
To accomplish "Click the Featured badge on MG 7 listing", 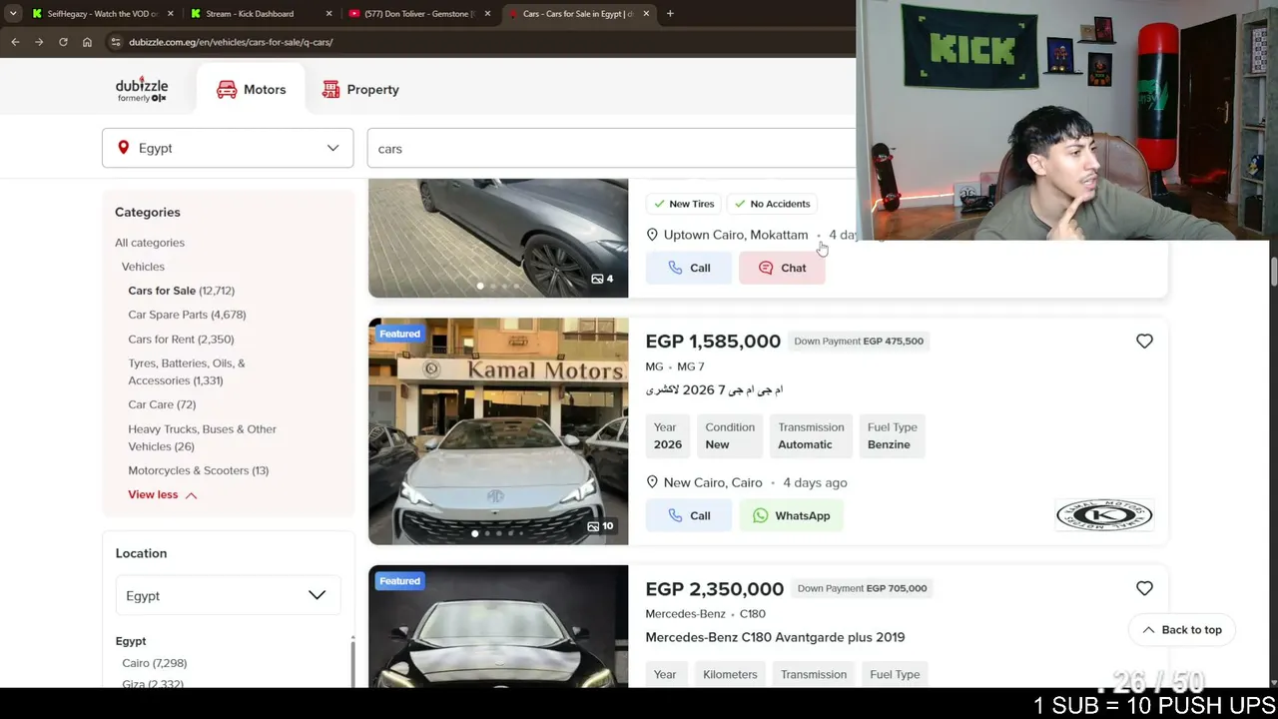I will coord(399,334).
